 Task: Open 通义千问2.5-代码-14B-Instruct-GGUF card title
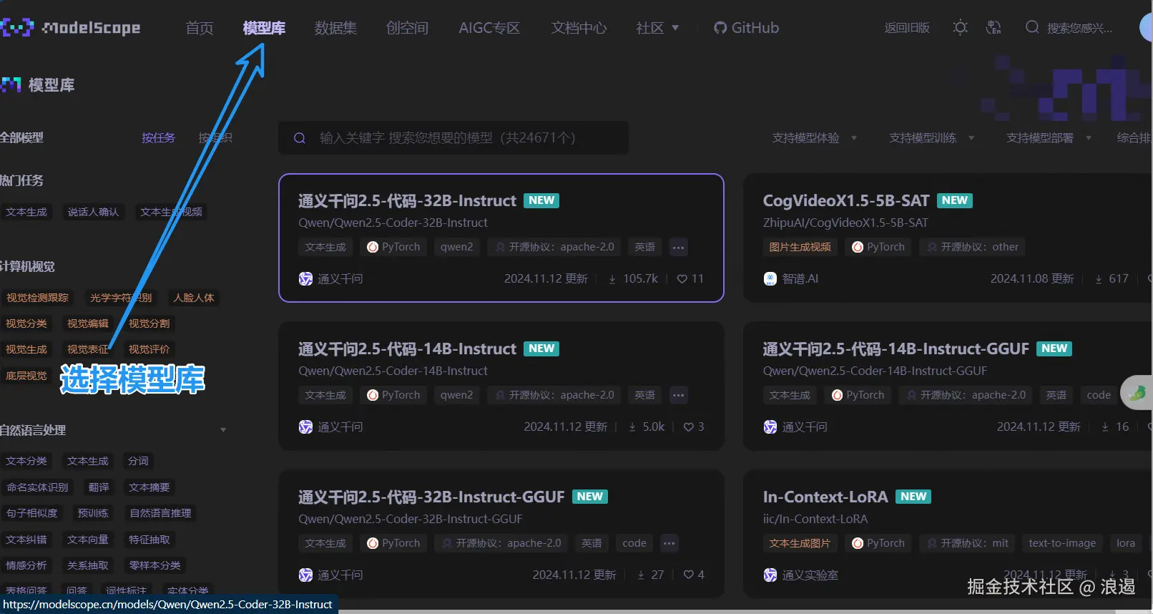[x=896, y=349]
